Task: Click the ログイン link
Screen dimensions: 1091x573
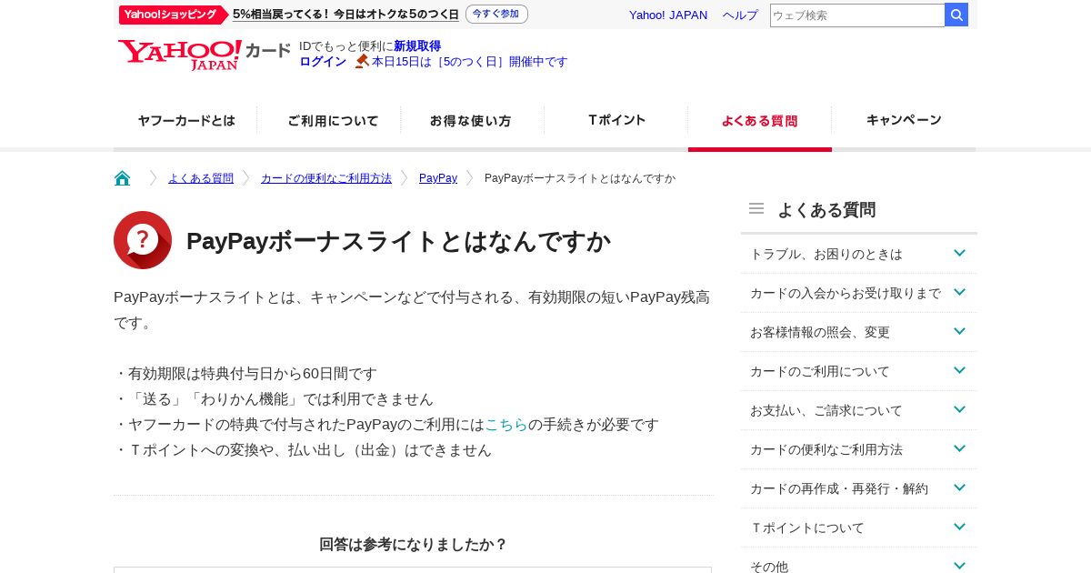Action: [x=323, y=61]
